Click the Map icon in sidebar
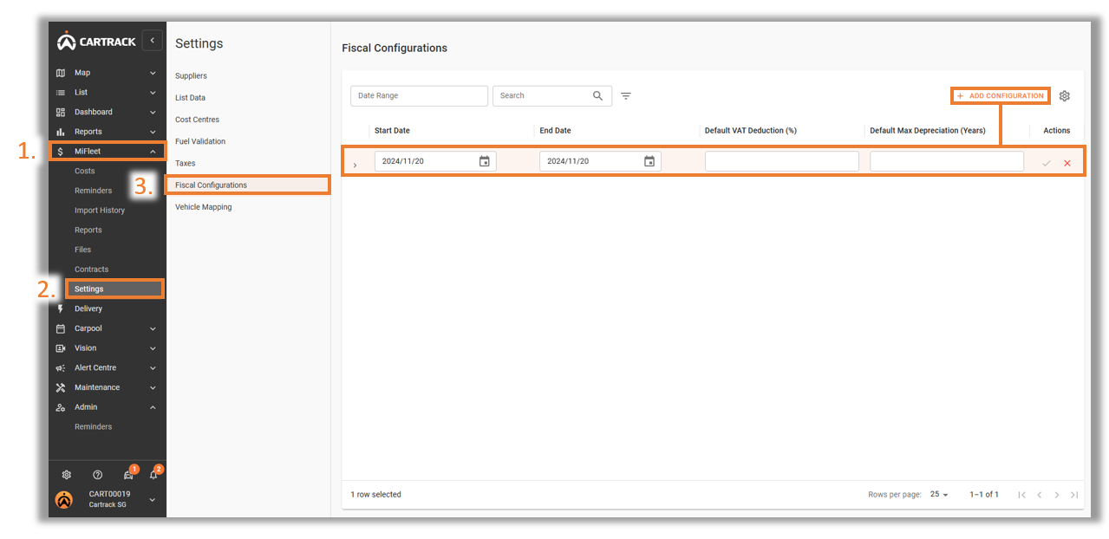This screenshot has height=539, width=1109. (61, 73)
